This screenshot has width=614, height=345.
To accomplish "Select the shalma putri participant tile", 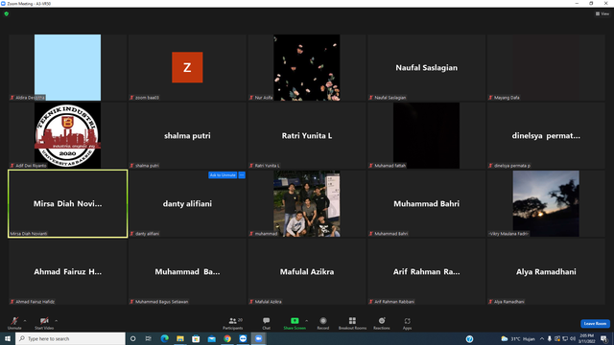I will tap(187, 135).
